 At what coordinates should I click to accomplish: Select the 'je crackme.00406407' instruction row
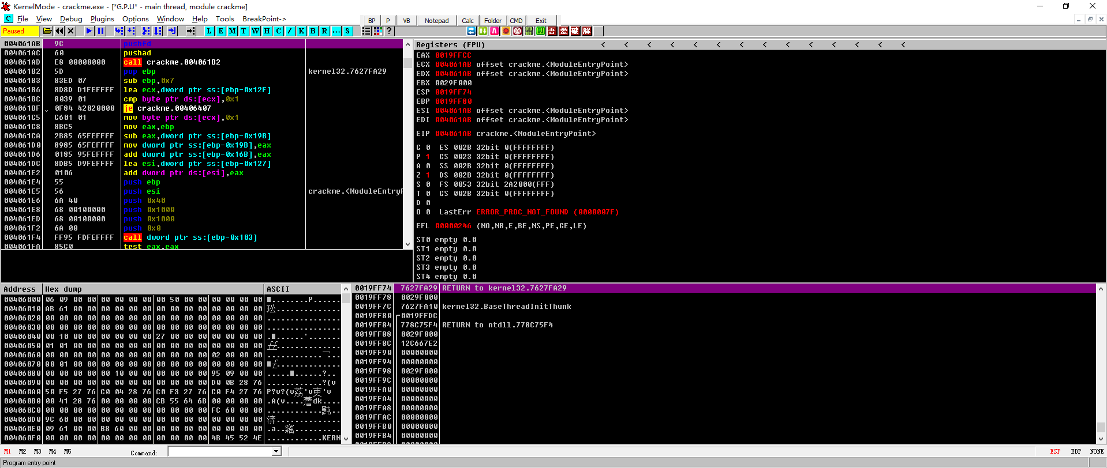pyautogui.click(x=202, y=108)
